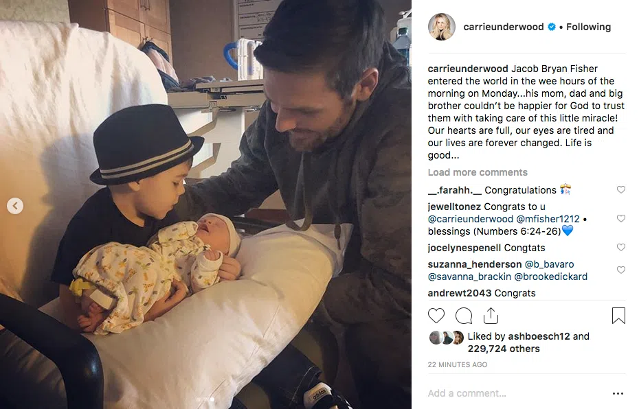Open carrieunderwood profile picture
The image size is (639, 409).
pyautogui.click(x=441, y=27)
